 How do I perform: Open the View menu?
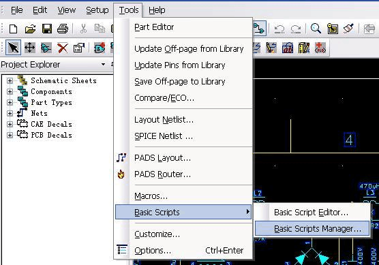coord(67,10)
